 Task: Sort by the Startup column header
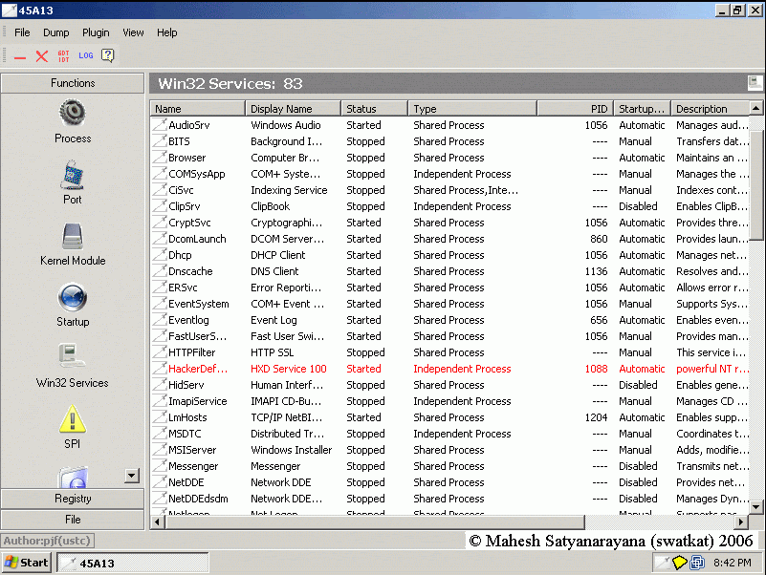(642, 108)
